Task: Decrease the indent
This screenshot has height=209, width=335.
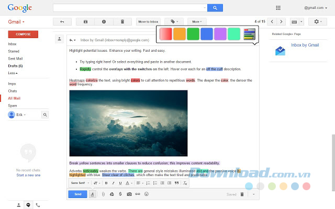Action: pos(162,183)
